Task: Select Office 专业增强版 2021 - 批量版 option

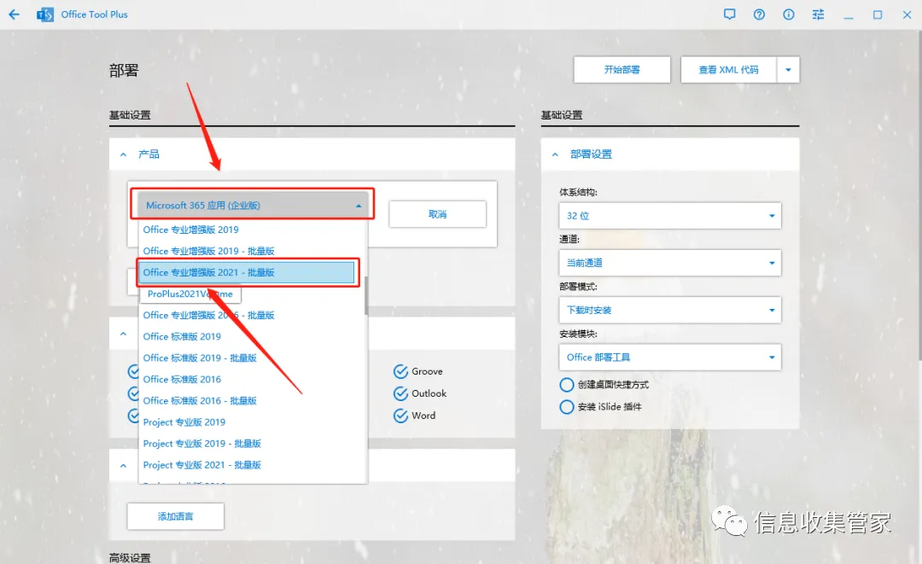Action: [x=247, y=272]
